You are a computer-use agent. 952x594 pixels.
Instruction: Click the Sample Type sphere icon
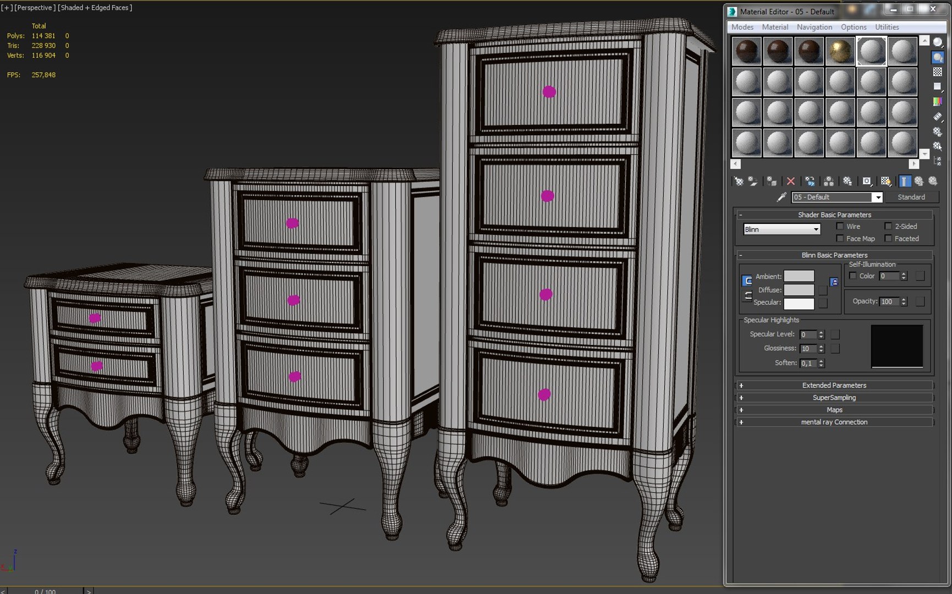938,42
